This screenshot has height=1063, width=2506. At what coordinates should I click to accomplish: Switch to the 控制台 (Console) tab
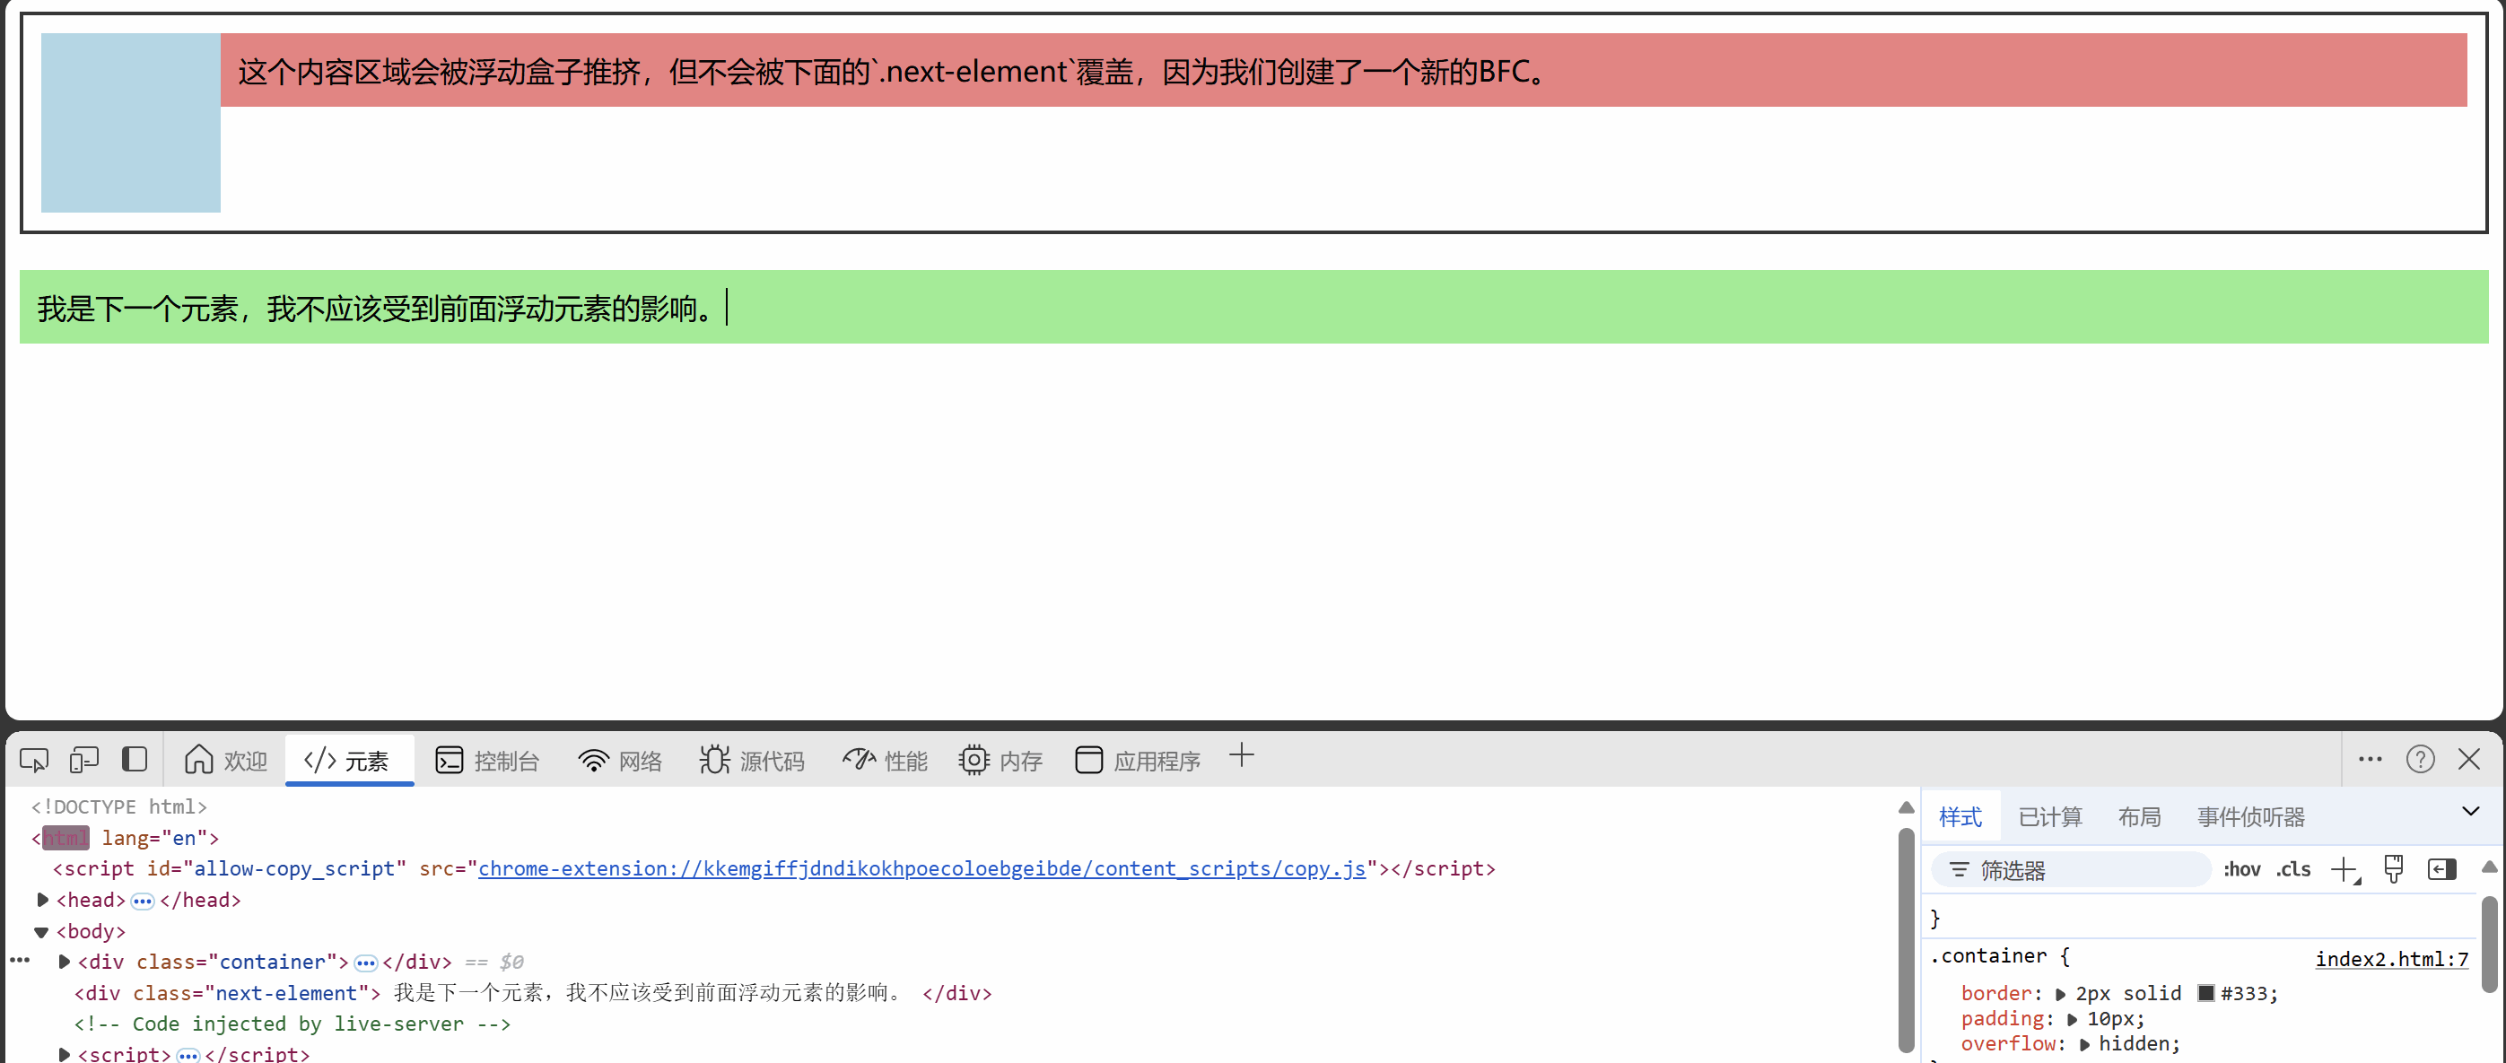[x=488, y=761]
